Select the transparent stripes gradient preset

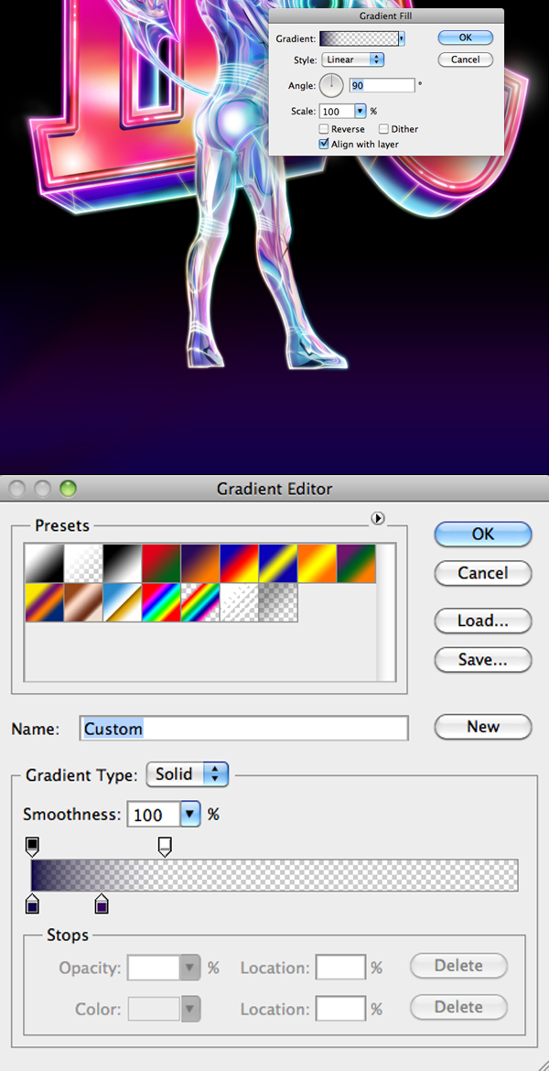tap(239, 602)
